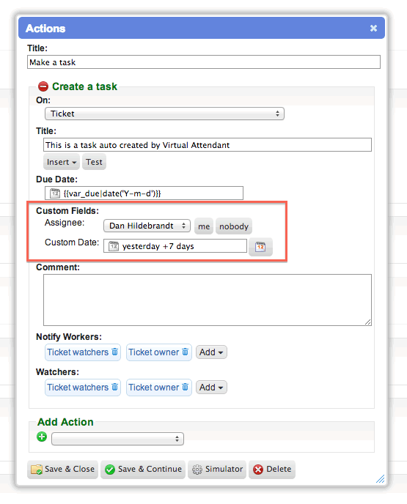The height and width of the screenshot is (504, 407).
Task: Set assignee to nobody
Action: pos(234,226)
